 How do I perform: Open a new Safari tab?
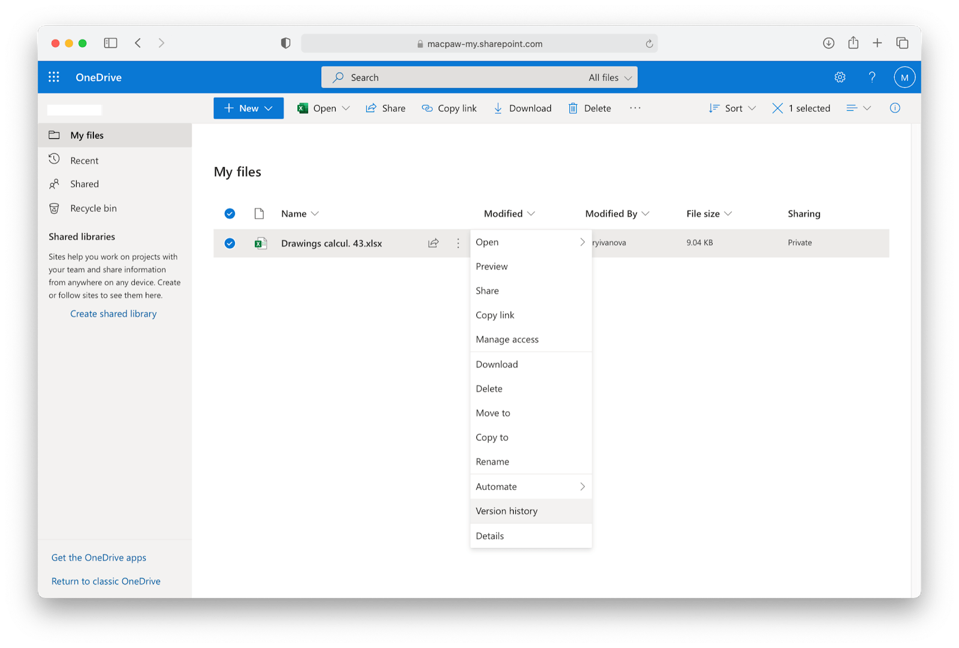[877, 43]
